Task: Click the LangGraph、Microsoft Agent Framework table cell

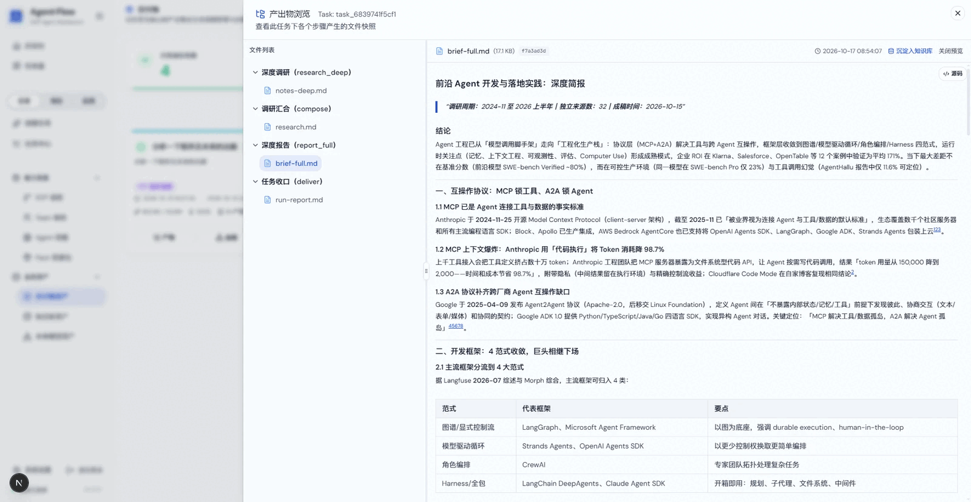Action: pyautogui.click(x=611, y=427)
